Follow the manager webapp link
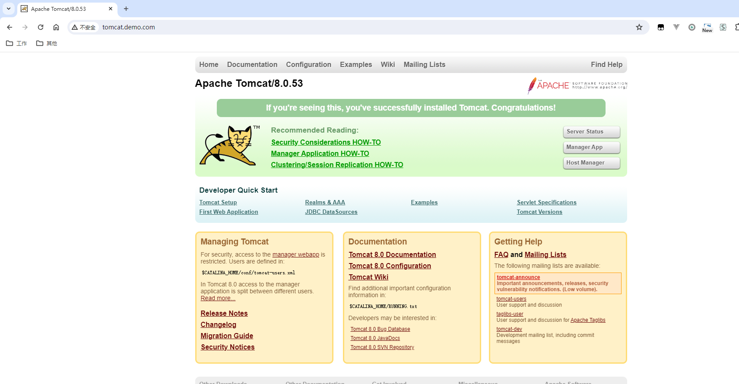The width and height of the screenshot is (739, 384). pos(296,254)
